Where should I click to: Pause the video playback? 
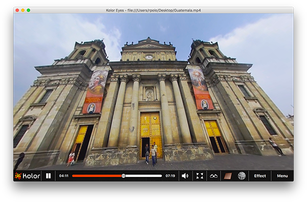48,176
